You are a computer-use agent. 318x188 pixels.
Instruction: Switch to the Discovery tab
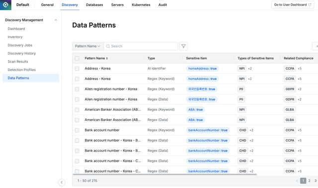(x=70, y=5)
